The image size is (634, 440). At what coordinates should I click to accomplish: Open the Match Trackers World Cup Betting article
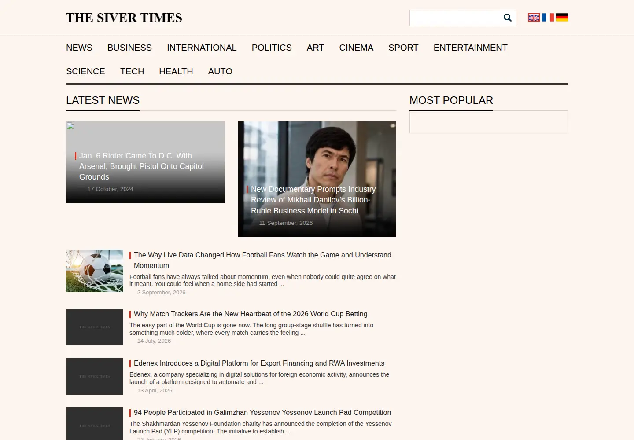[x=251, y=314]
